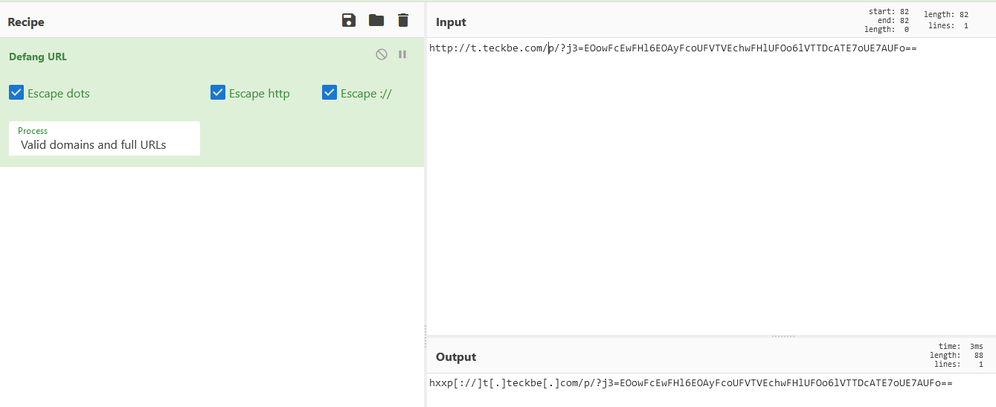996x407 pixels.
Task: Clear the recipe with the trash icon
Action: [403, 21]
